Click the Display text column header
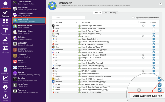This screenshot has height=102, width=165. [109, 22]
